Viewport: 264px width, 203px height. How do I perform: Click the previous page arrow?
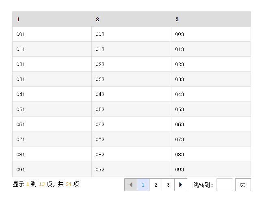pyautogui.click(x=131, y=185)
